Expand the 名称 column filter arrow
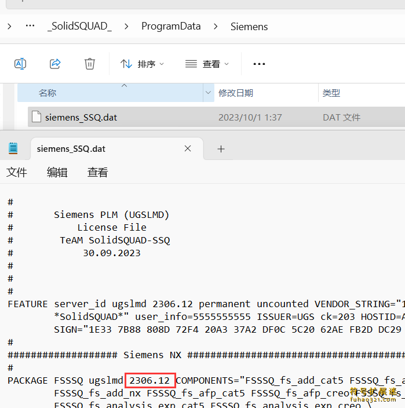The height and width of the screenshot is (408, 405). click(209, 93)
